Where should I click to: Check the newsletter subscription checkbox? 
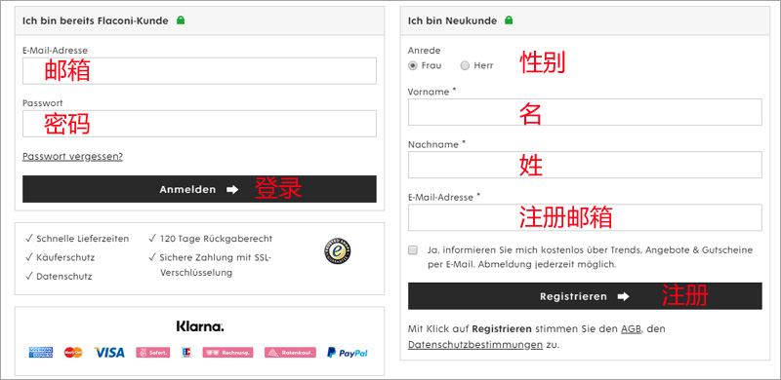pyautogui.click(x=413, y=250)
